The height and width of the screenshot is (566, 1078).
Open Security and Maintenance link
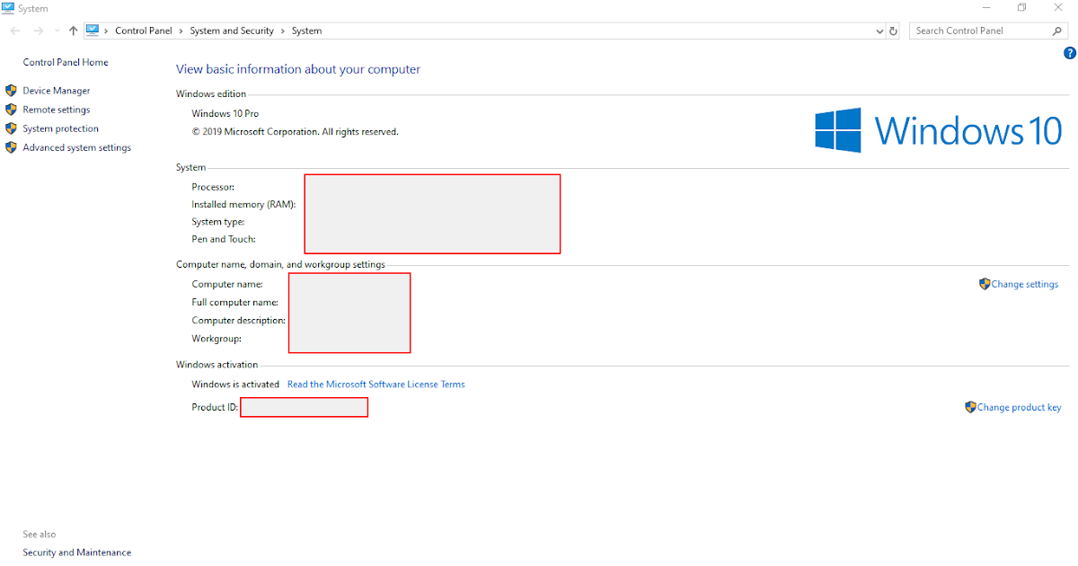point(77,553)
